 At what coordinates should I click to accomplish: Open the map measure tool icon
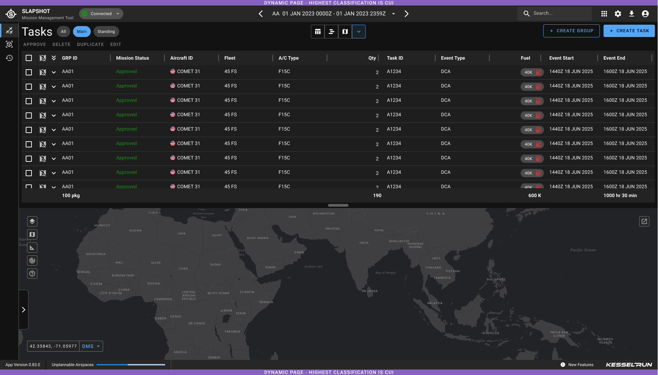pos(32,247)
